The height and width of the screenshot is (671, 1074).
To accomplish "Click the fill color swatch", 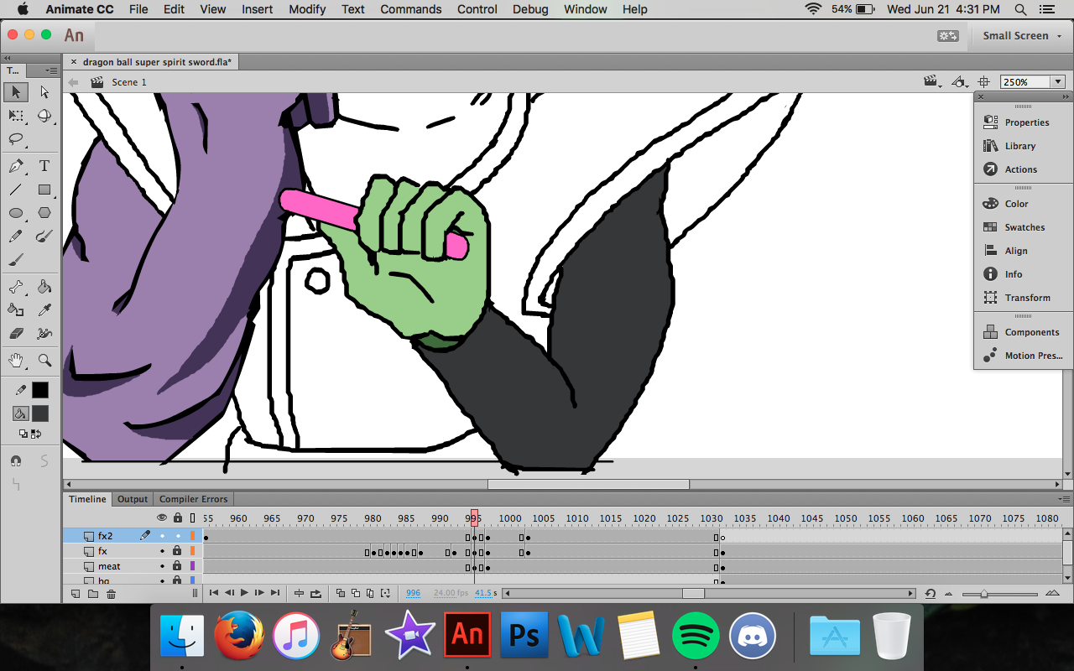I will click(40, 414).
